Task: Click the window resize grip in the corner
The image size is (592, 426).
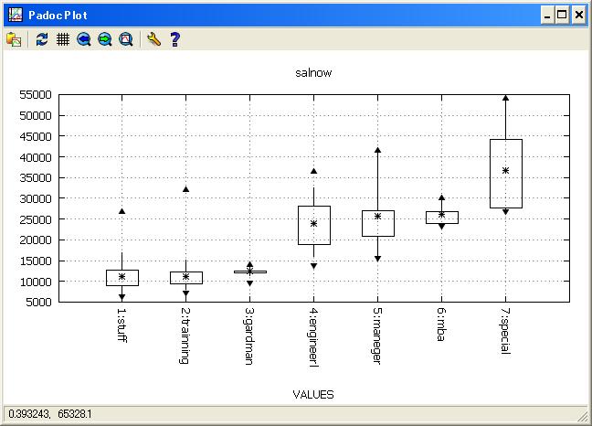Action: click(583, 417)
